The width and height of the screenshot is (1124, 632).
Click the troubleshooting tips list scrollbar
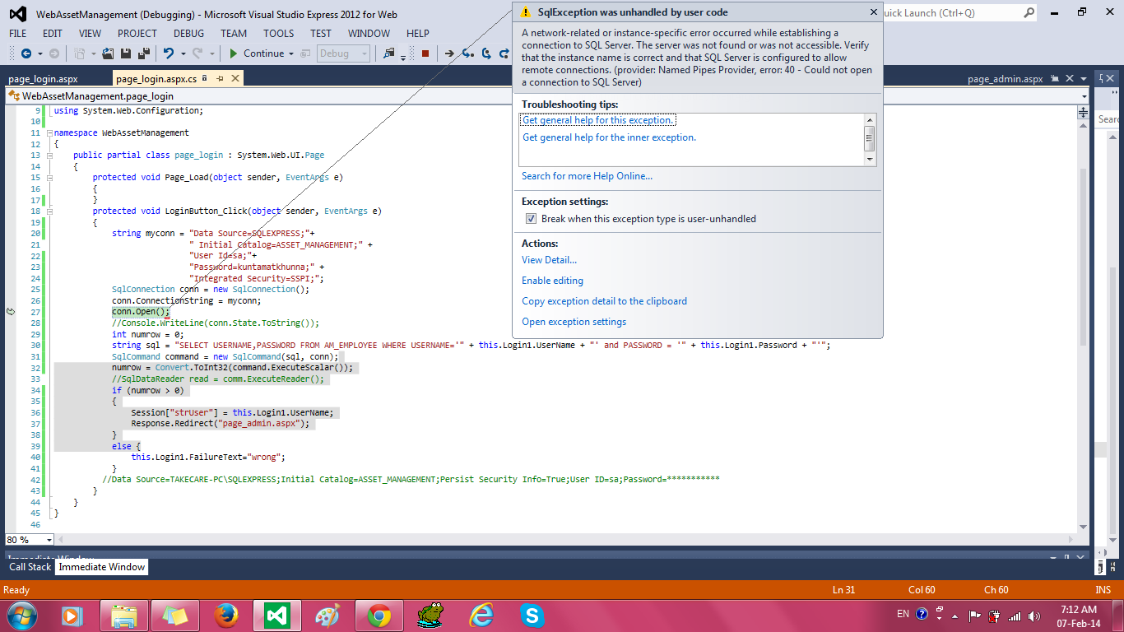tap(869, 139)
